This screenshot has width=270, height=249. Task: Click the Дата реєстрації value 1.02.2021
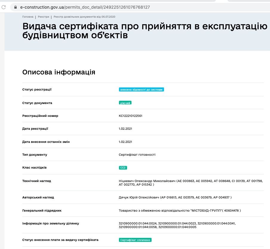tap(125, 129)
